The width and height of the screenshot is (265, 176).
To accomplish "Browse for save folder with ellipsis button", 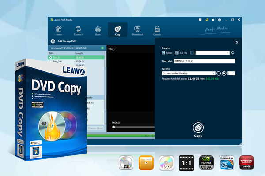I will pos(219,73).
